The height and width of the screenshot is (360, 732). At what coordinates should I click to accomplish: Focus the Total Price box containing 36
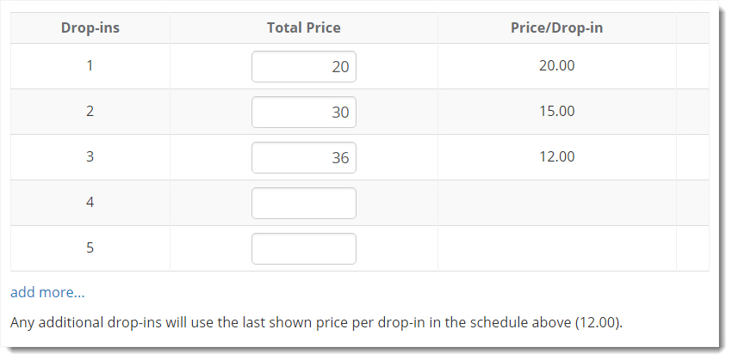point(304,158)
